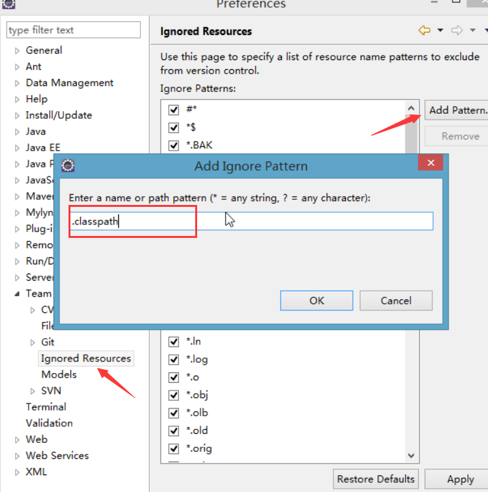This screenshot has width=488, height=492.
Task: Open the back history dropdown arrow
Action: pos(440,30)
